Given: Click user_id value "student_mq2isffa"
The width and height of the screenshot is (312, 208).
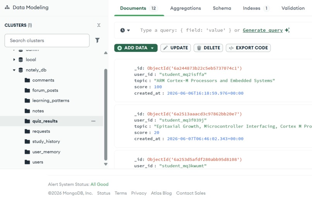Looking at the screenshot, I should pos(183,75).
